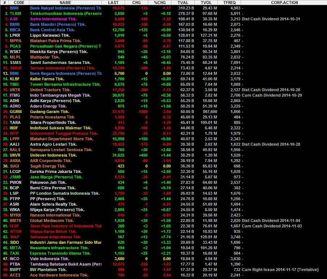Screen dimensions: 327x279
Task: Select stock code BBNI
Action: coord(14,73)
